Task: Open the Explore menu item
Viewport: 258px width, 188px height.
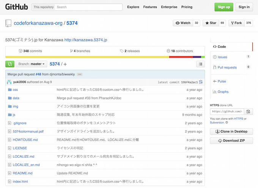Action: 133,7
